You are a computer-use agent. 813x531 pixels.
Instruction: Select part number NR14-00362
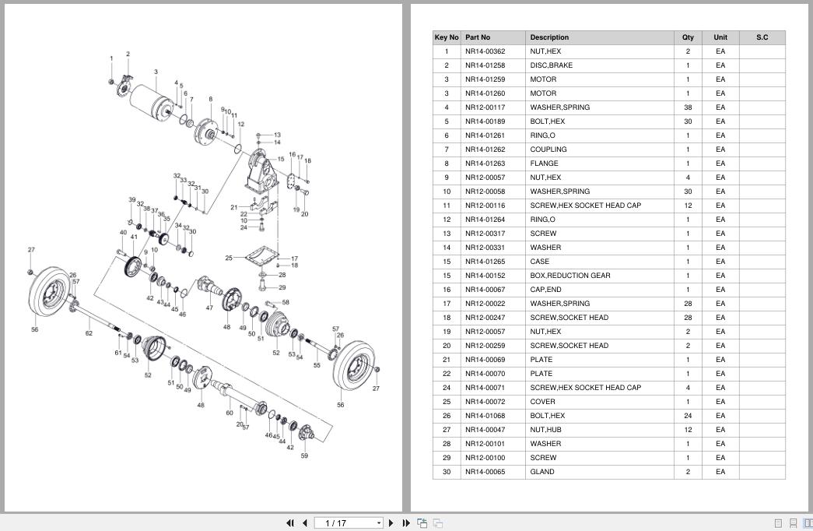(485, 51)
